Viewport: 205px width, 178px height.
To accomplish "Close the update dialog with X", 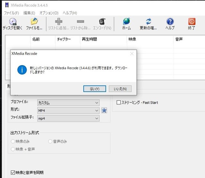I will [132, 54].
